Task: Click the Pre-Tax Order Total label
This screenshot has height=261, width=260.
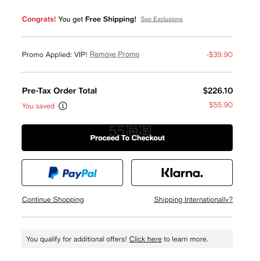Action: (59, 91)
